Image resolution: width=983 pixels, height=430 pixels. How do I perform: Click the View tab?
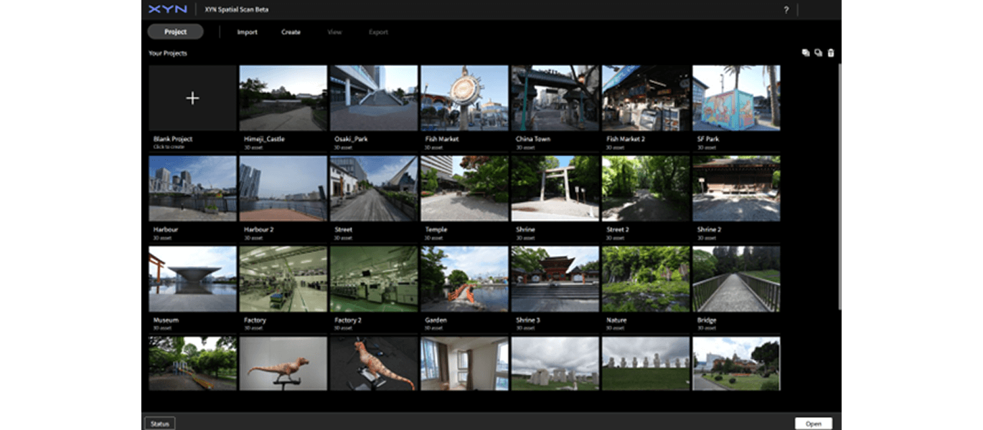(x=334, y=32)
